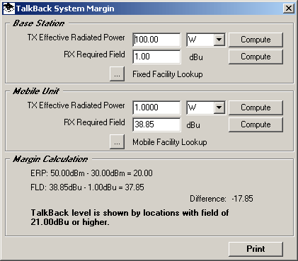Screen dimensions: 298x261
Task: Click Base Station RX Required Field input
Action: click(x=156, y=57)
